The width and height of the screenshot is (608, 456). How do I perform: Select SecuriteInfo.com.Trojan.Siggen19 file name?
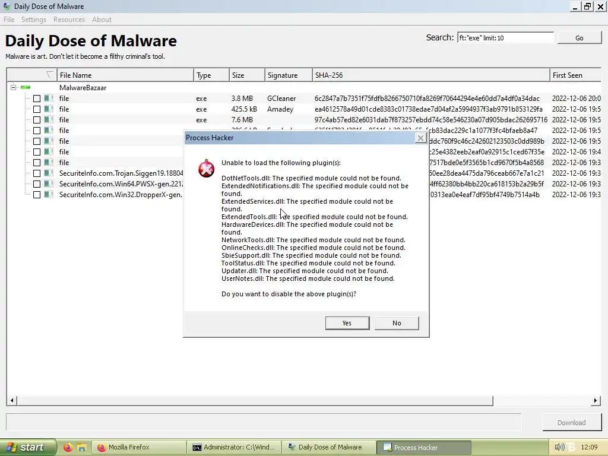coord(121,173)
